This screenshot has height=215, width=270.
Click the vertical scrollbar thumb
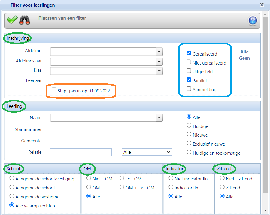coord(265,105)
